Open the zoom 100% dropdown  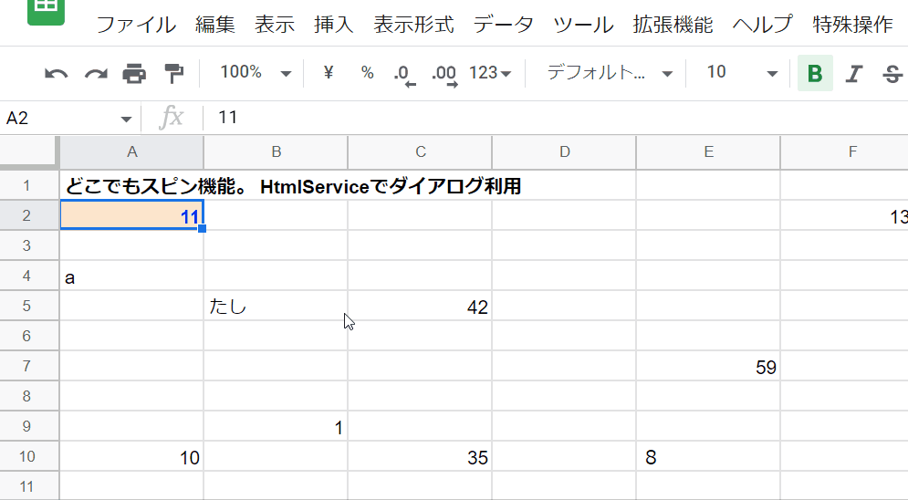click(256, 72)
